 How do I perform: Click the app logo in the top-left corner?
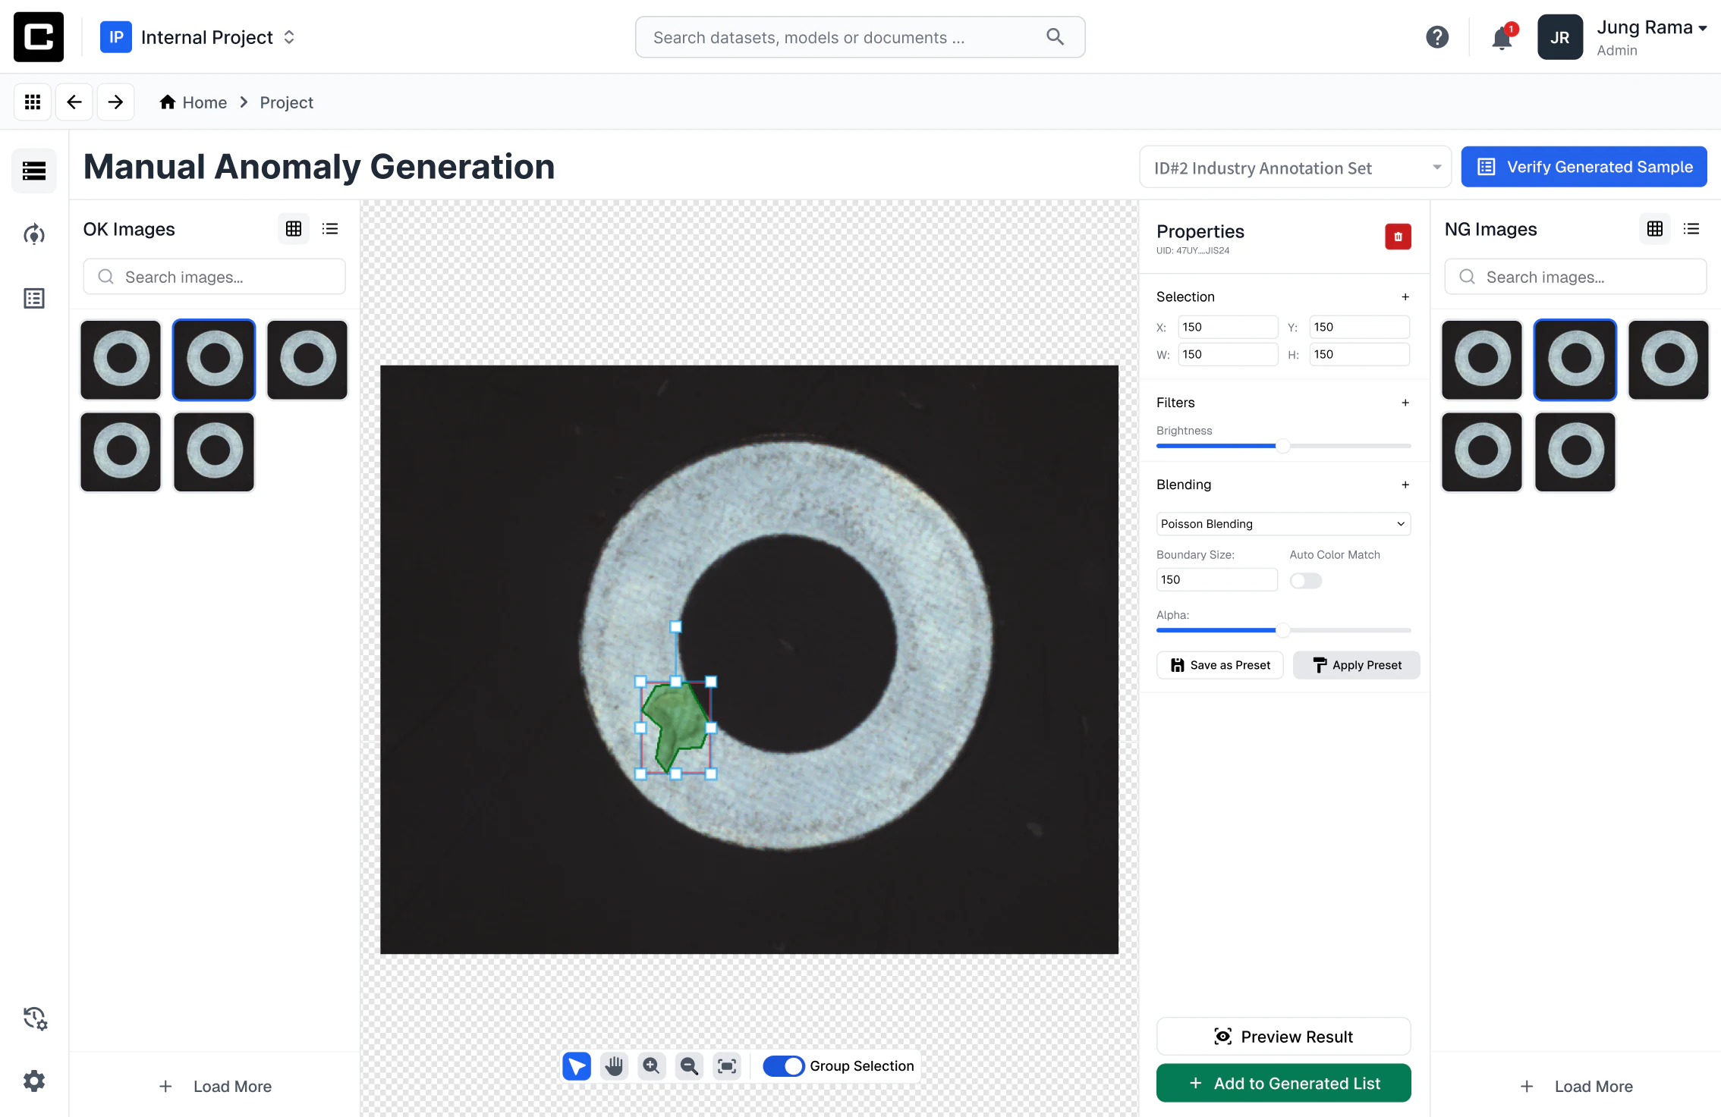click(x=39, y=36)
